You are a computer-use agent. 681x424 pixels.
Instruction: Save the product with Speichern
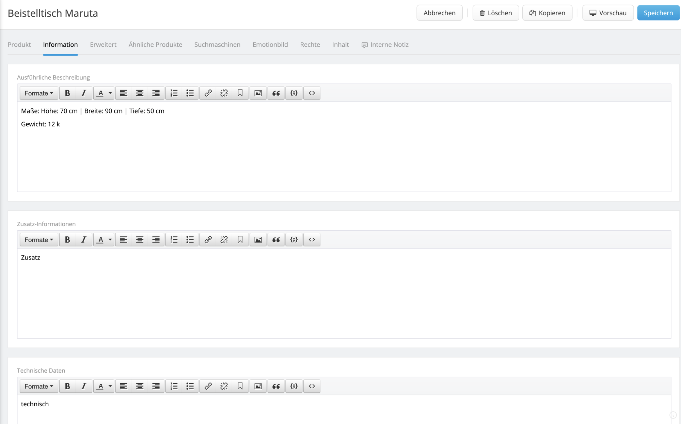pyautogui.click(x=658, y=13)
